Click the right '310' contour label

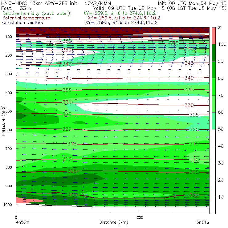coord(194,160)
